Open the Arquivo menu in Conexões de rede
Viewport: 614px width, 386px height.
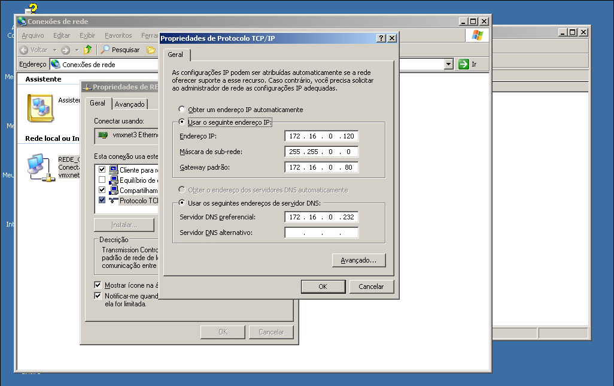33,35
